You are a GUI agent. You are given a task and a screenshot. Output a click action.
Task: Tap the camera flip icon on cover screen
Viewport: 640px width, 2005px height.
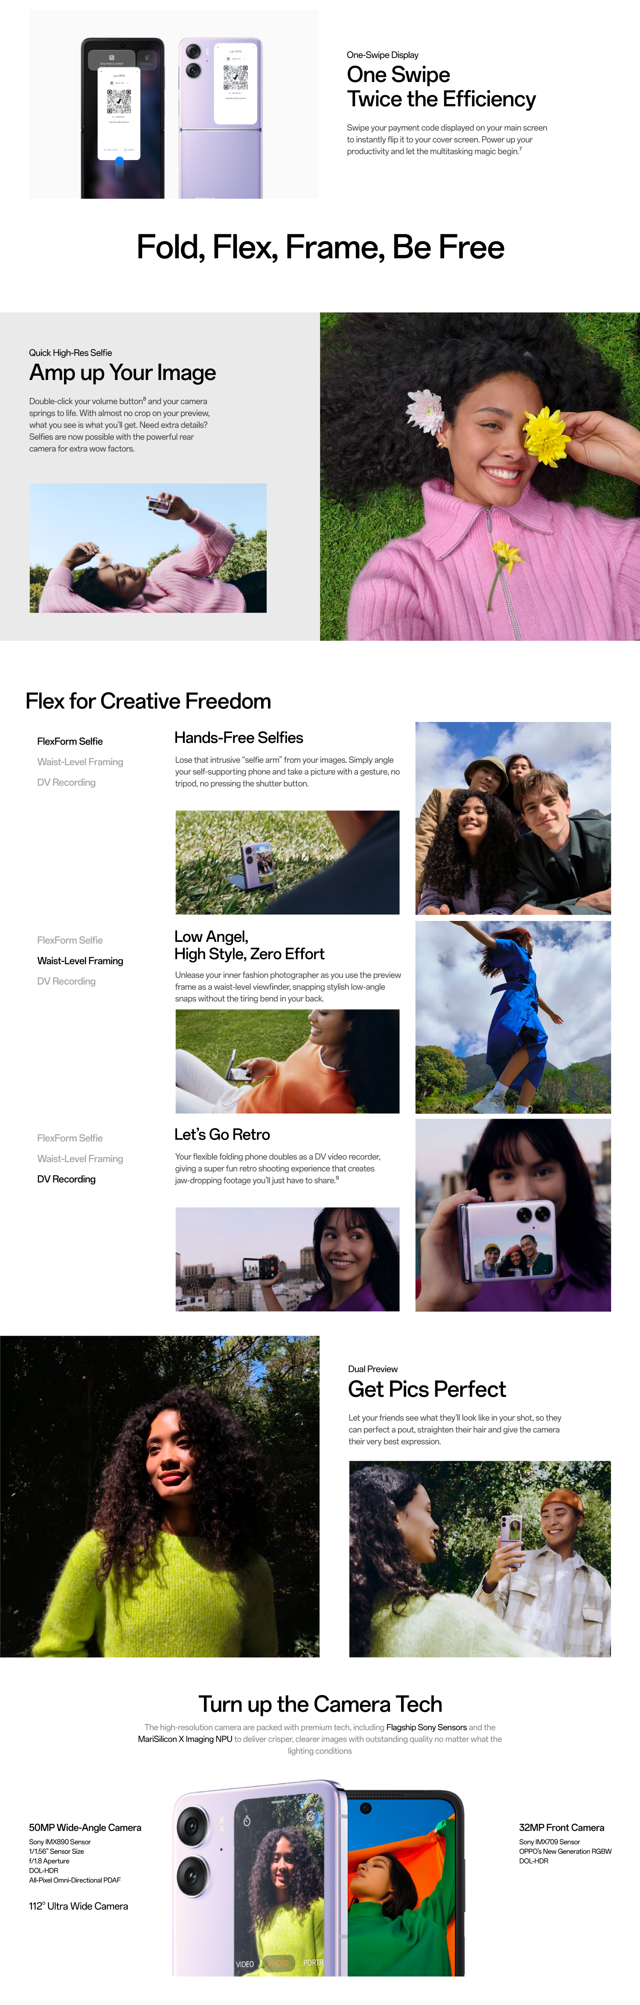click(311, 1817)
